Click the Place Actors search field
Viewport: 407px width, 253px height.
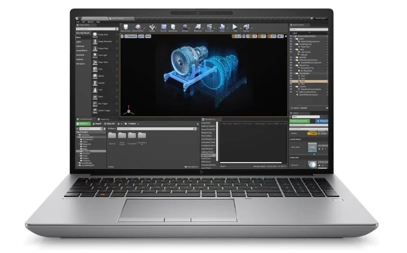tap(97, 29)
